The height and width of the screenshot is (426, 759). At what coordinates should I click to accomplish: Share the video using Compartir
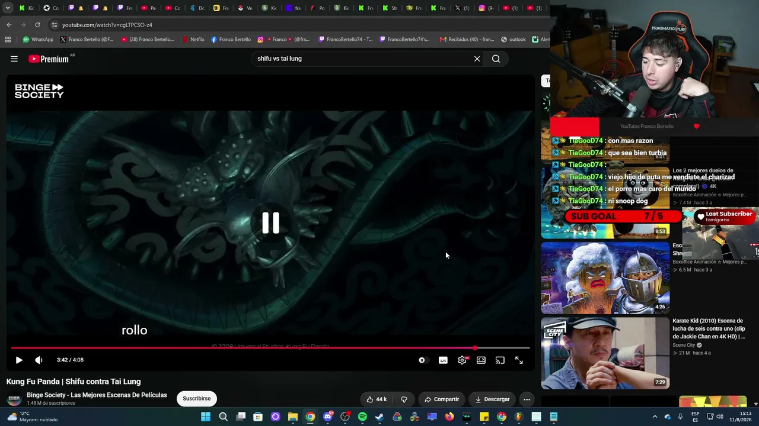tap(442, 399)
